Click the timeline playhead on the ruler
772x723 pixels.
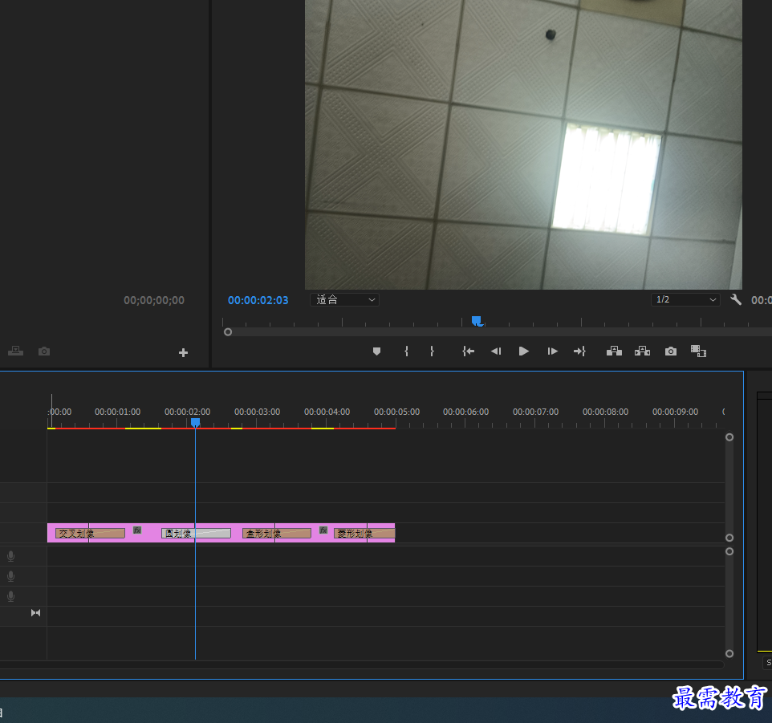pos(196,423)
